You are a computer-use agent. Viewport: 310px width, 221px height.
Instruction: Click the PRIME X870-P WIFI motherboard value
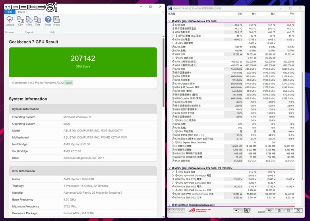click(95, 137)
